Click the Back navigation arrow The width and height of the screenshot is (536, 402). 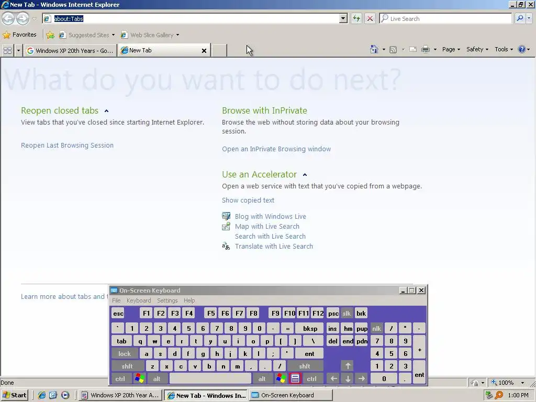click(x=8, y=18)
